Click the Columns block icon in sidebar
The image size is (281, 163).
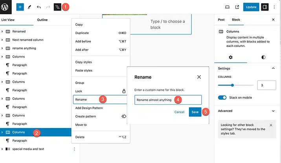tap(221, 31)
